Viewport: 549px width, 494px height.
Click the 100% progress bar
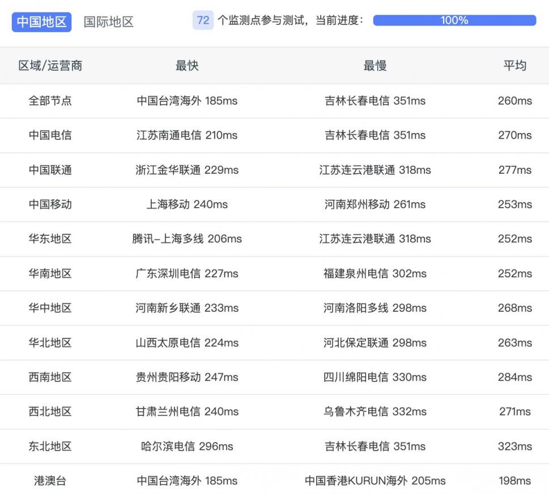(454, 20)
